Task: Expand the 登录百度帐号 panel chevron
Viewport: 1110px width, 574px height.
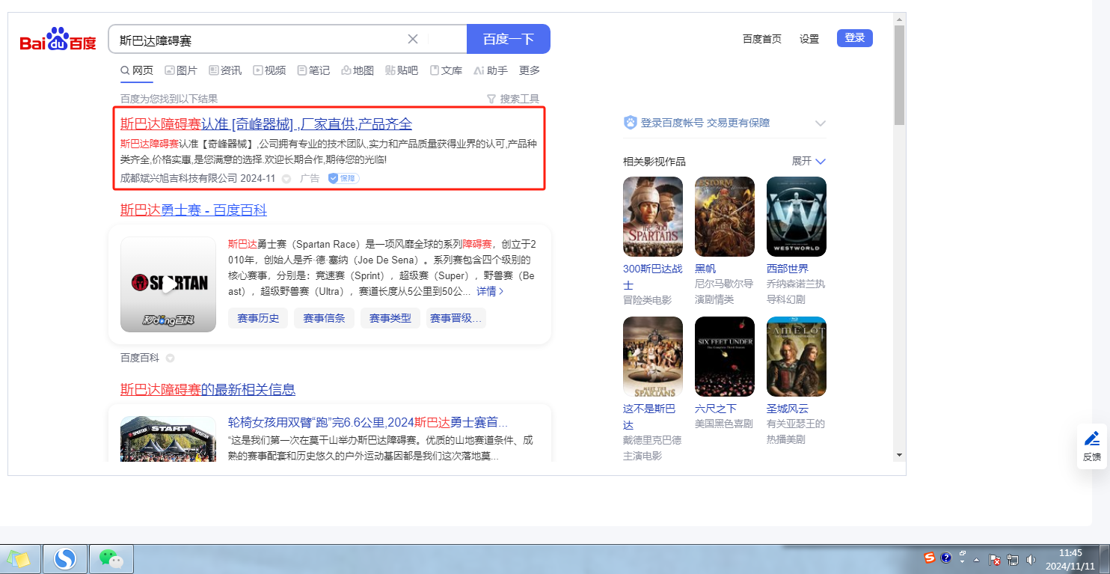Action: pos(820,123)
